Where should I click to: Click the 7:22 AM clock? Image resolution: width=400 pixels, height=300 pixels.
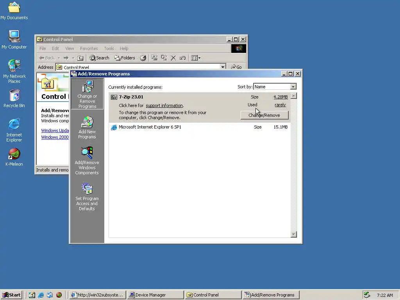pos(385,295)
